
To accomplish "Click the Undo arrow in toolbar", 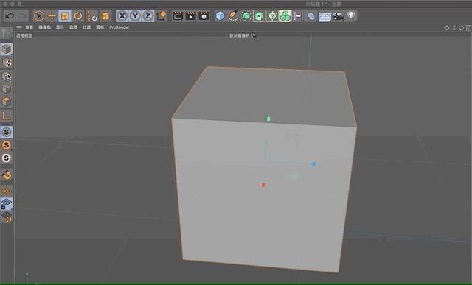I will 10,16.
